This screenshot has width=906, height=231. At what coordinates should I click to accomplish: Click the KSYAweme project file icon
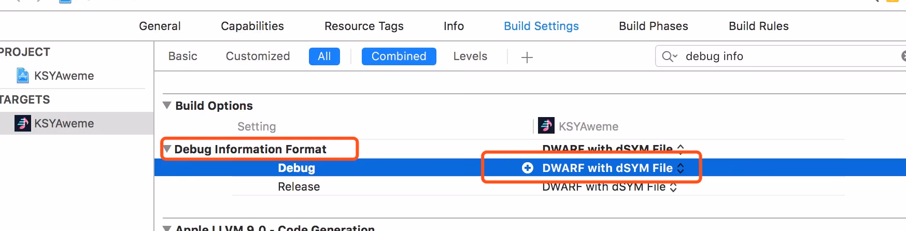tap(23, 76)
